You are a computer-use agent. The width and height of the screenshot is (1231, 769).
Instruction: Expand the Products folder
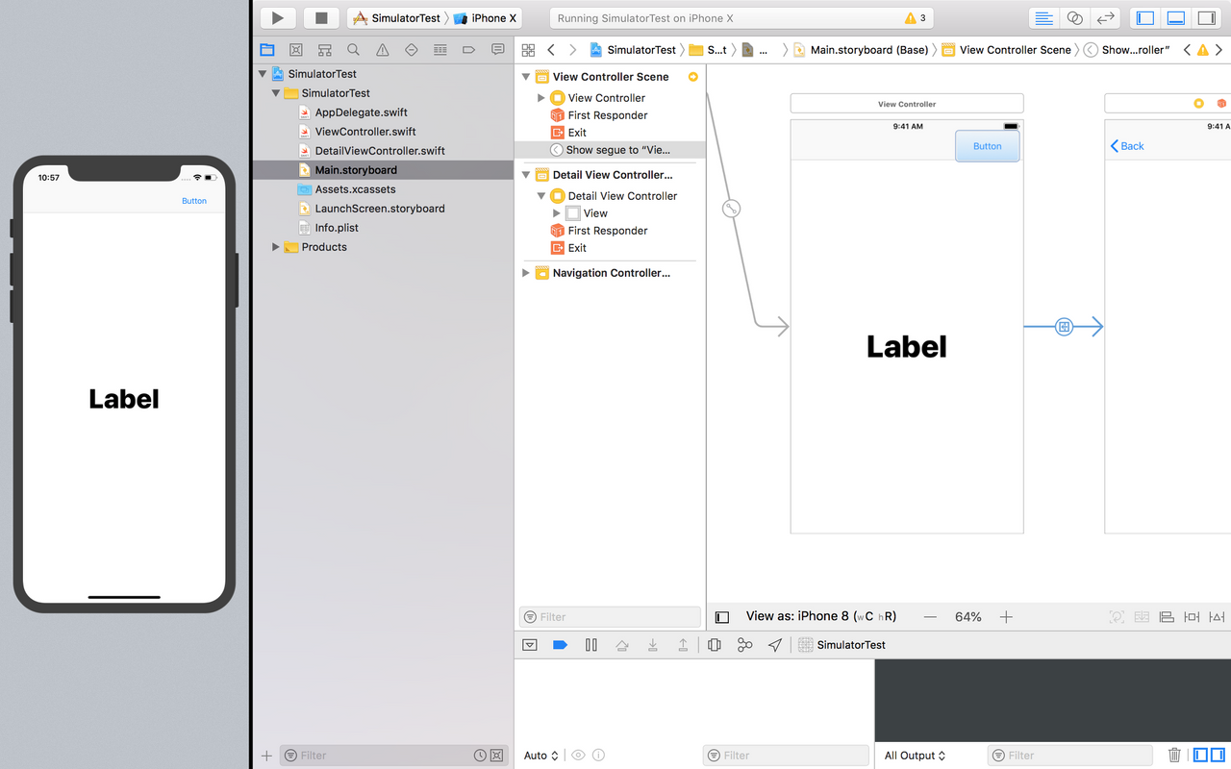[276, 247]
